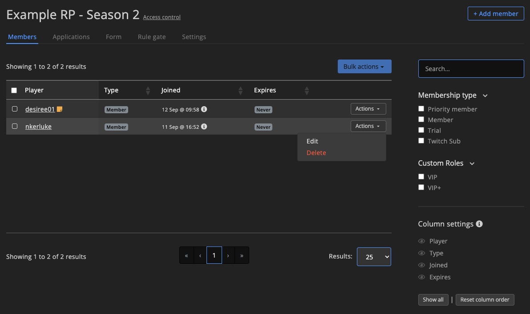This screenshot has width=530, height=314.
Task: Go to the last page of results
Action: 242,255
